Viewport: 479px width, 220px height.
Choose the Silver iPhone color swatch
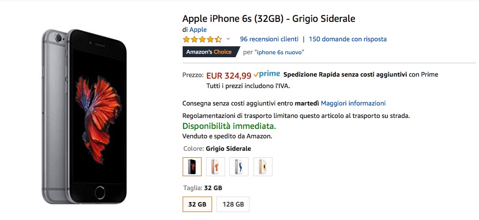click(239, 167)
